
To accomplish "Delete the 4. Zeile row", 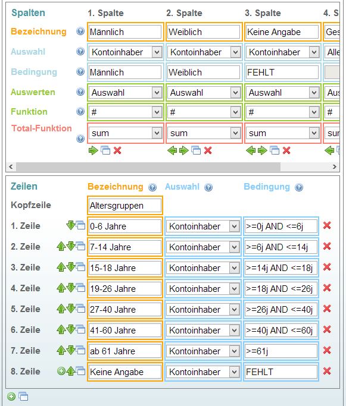I will 327,288.
